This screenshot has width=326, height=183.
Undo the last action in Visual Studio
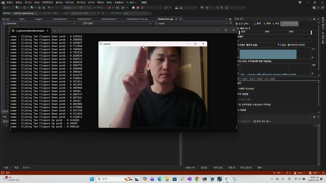49,8
